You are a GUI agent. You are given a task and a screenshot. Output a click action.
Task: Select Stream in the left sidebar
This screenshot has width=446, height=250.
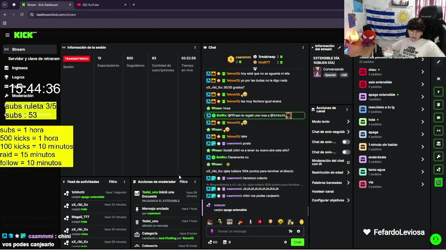[x=29, y=49]
